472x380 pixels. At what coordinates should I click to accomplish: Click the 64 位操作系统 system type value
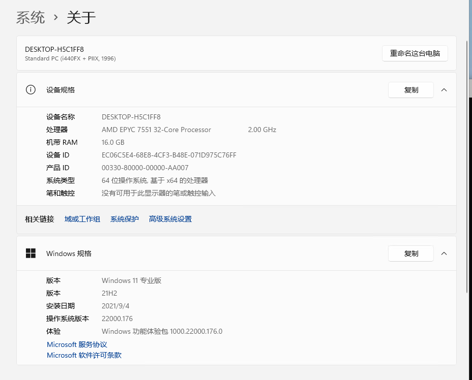[155, 180]
